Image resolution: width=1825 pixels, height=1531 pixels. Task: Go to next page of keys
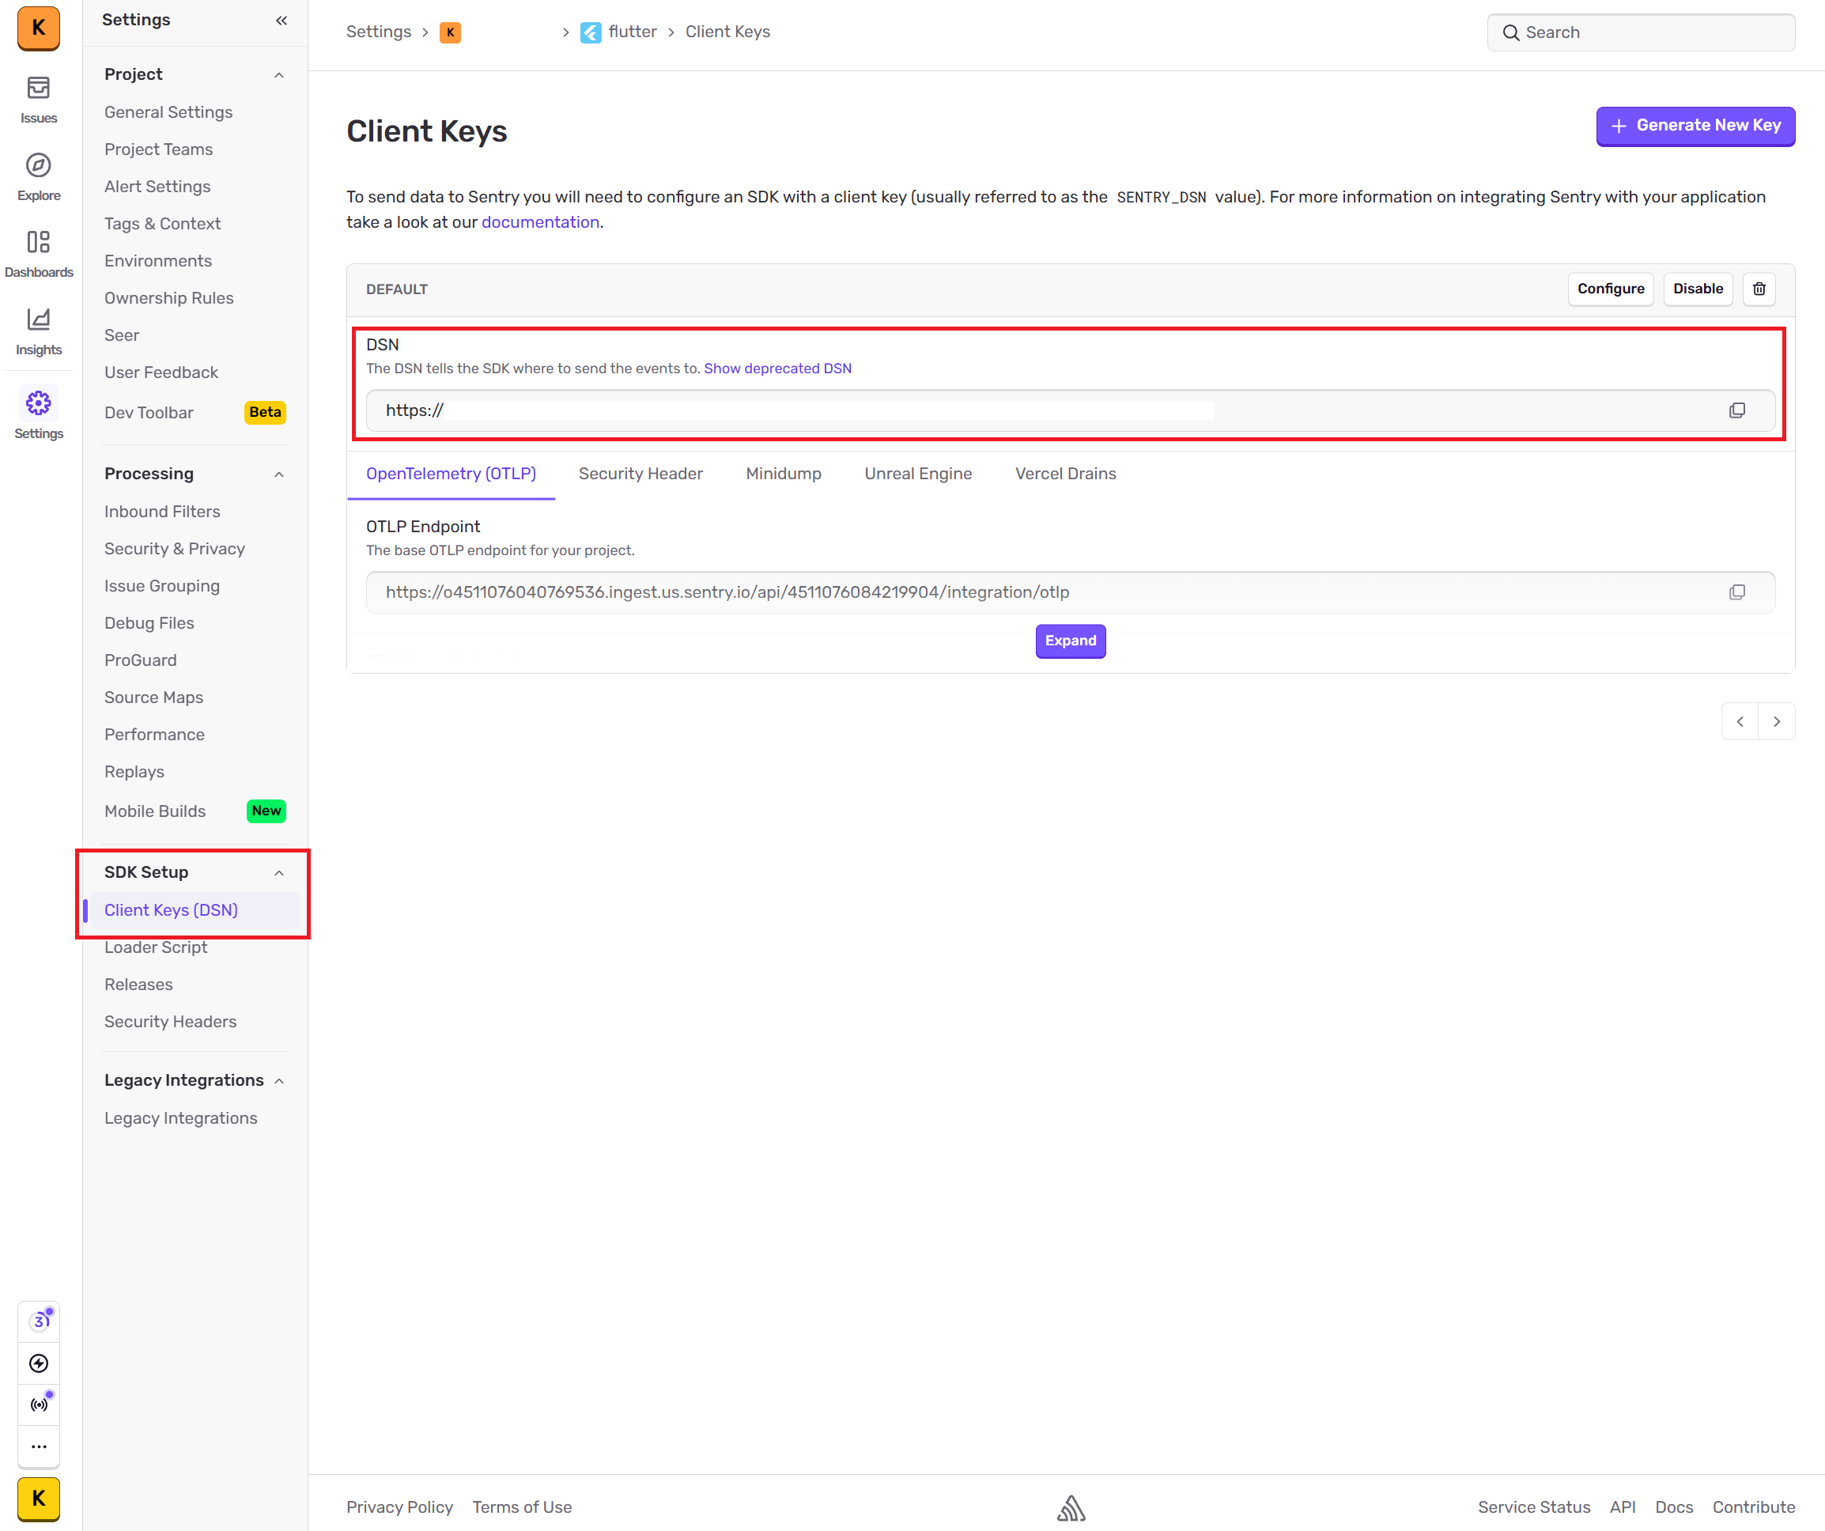pos(1776,721)
